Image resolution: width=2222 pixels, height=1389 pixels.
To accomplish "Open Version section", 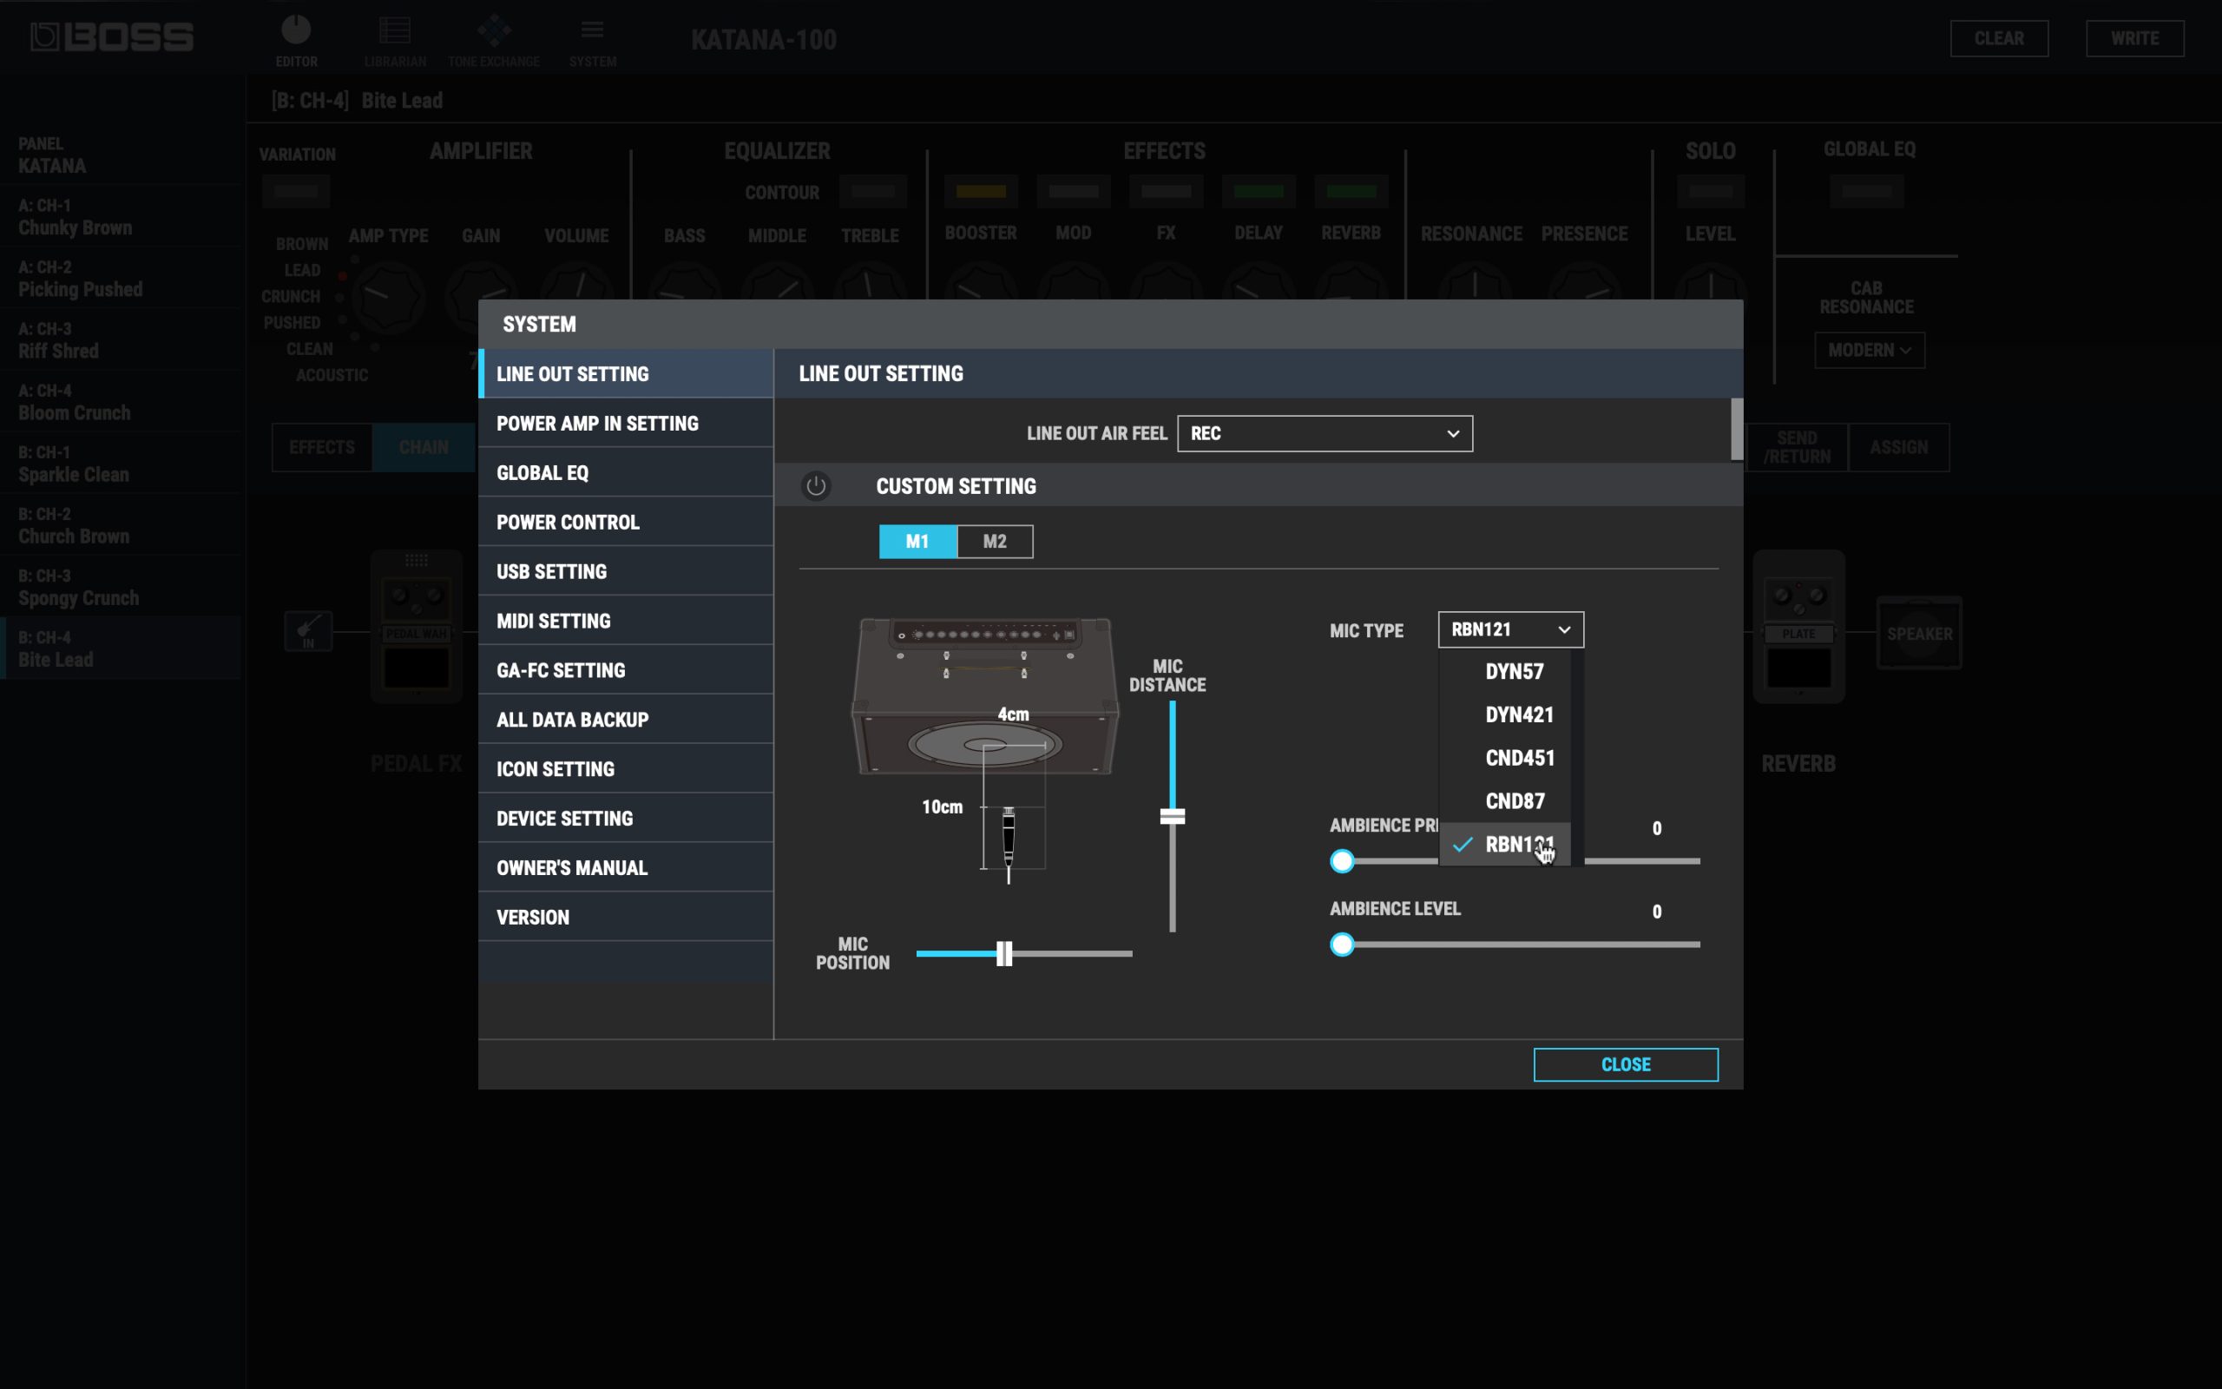I will pos(626,918).
